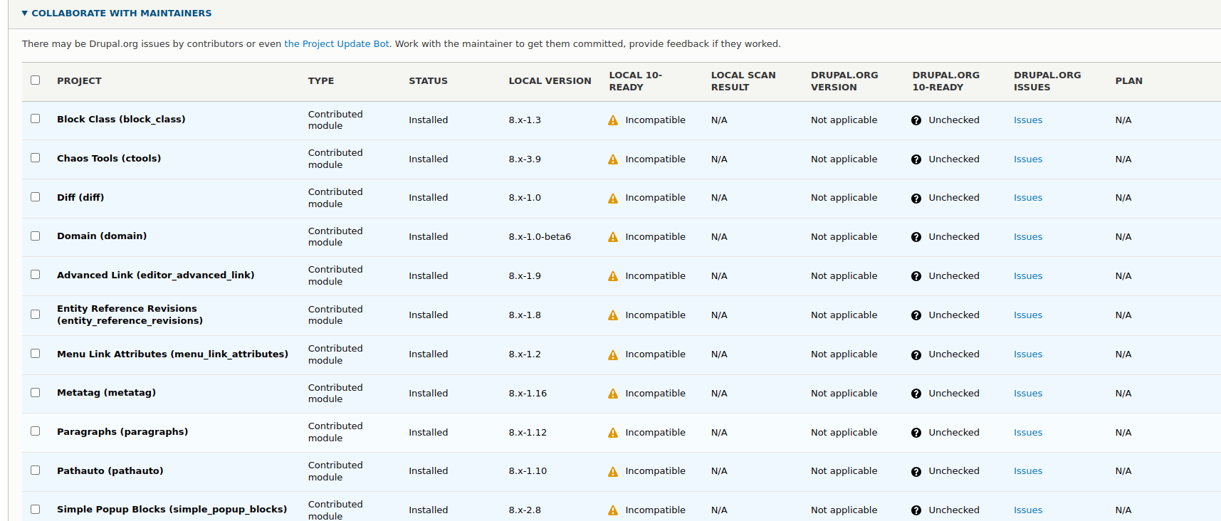Open Issues link for Domain
Viewport: 1221px width, 521px height.
coord(1028,237)
